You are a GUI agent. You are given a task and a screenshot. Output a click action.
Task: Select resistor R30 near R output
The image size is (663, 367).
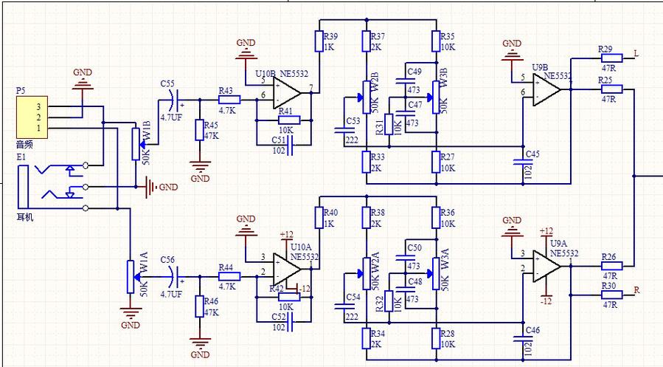pos(611,295)
